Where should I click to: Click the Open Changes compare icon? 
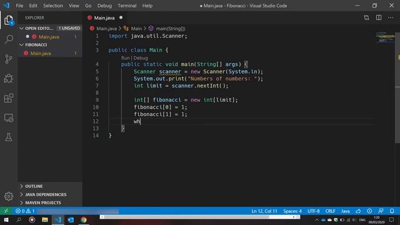point(367,17)
